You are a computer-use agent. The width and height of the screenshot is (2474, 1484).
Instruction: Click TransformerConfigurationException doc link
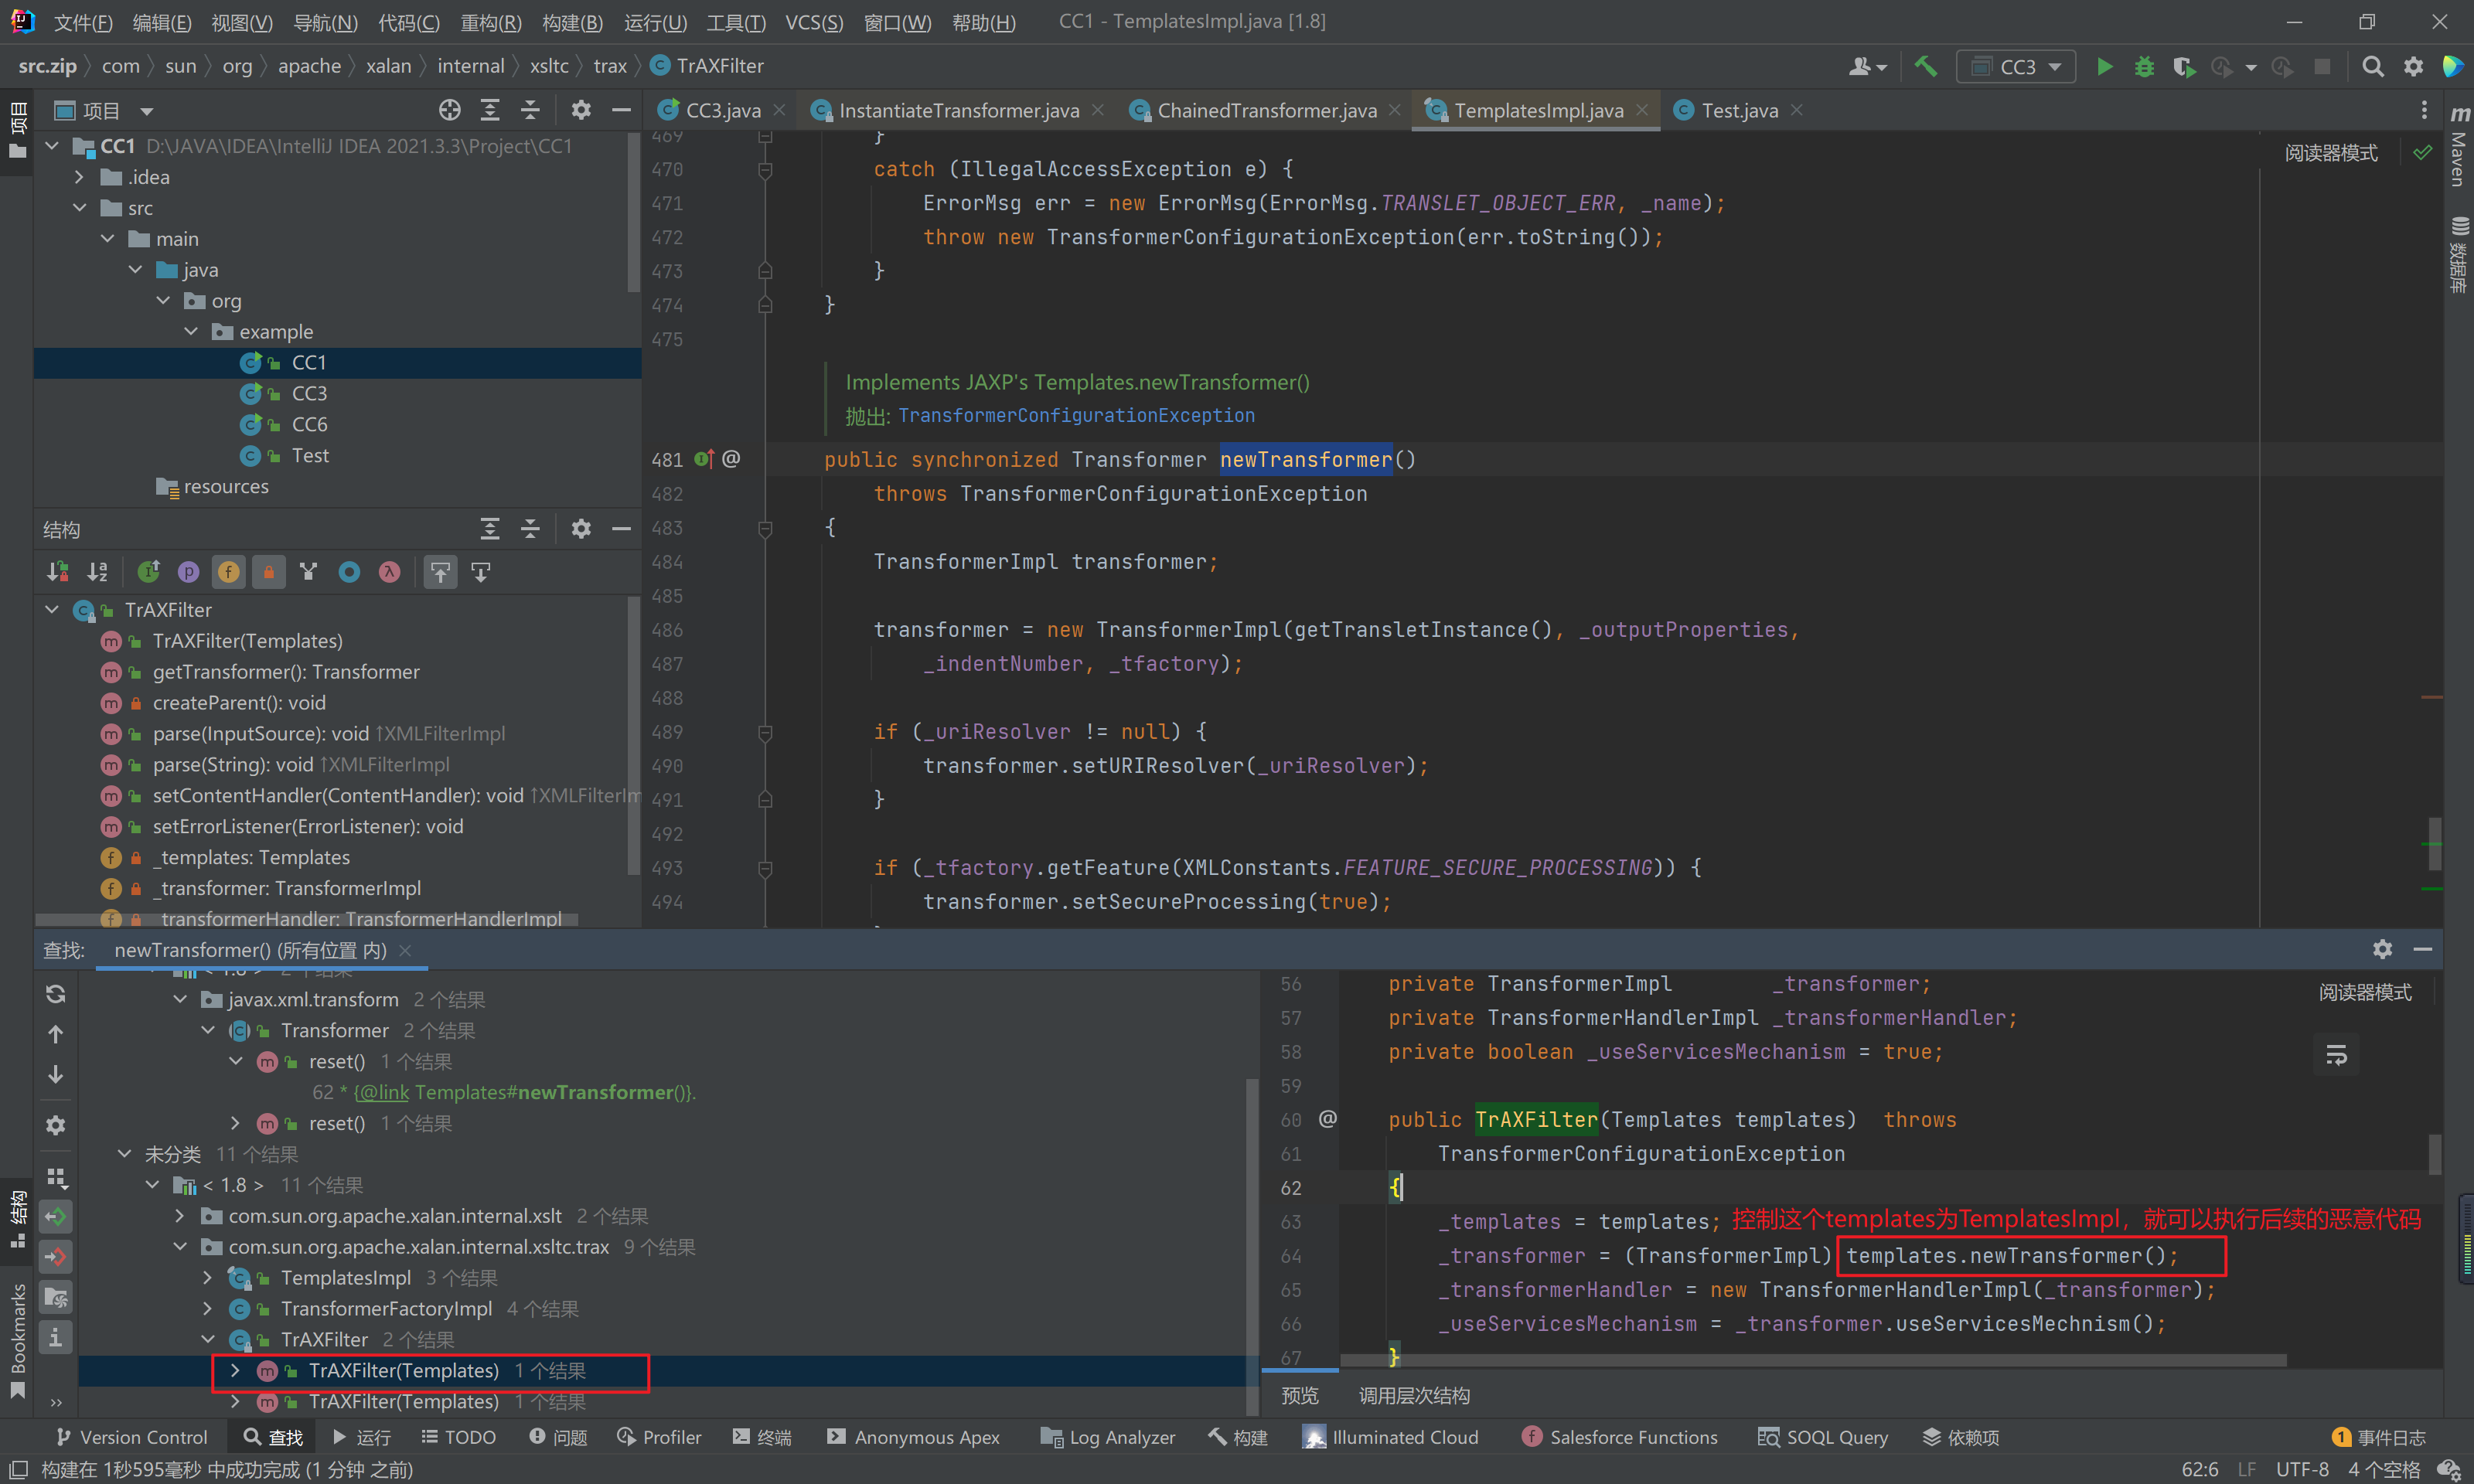tap(1076, 415)
